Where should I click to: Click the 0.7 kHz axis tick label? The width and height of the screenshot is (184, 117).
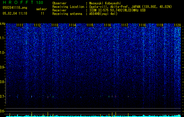point(2,97)
